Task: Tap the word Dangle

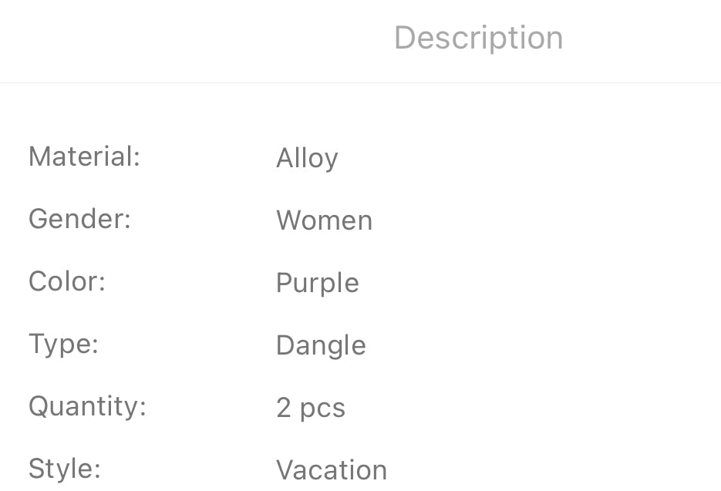Action: (x=321, y=345)
